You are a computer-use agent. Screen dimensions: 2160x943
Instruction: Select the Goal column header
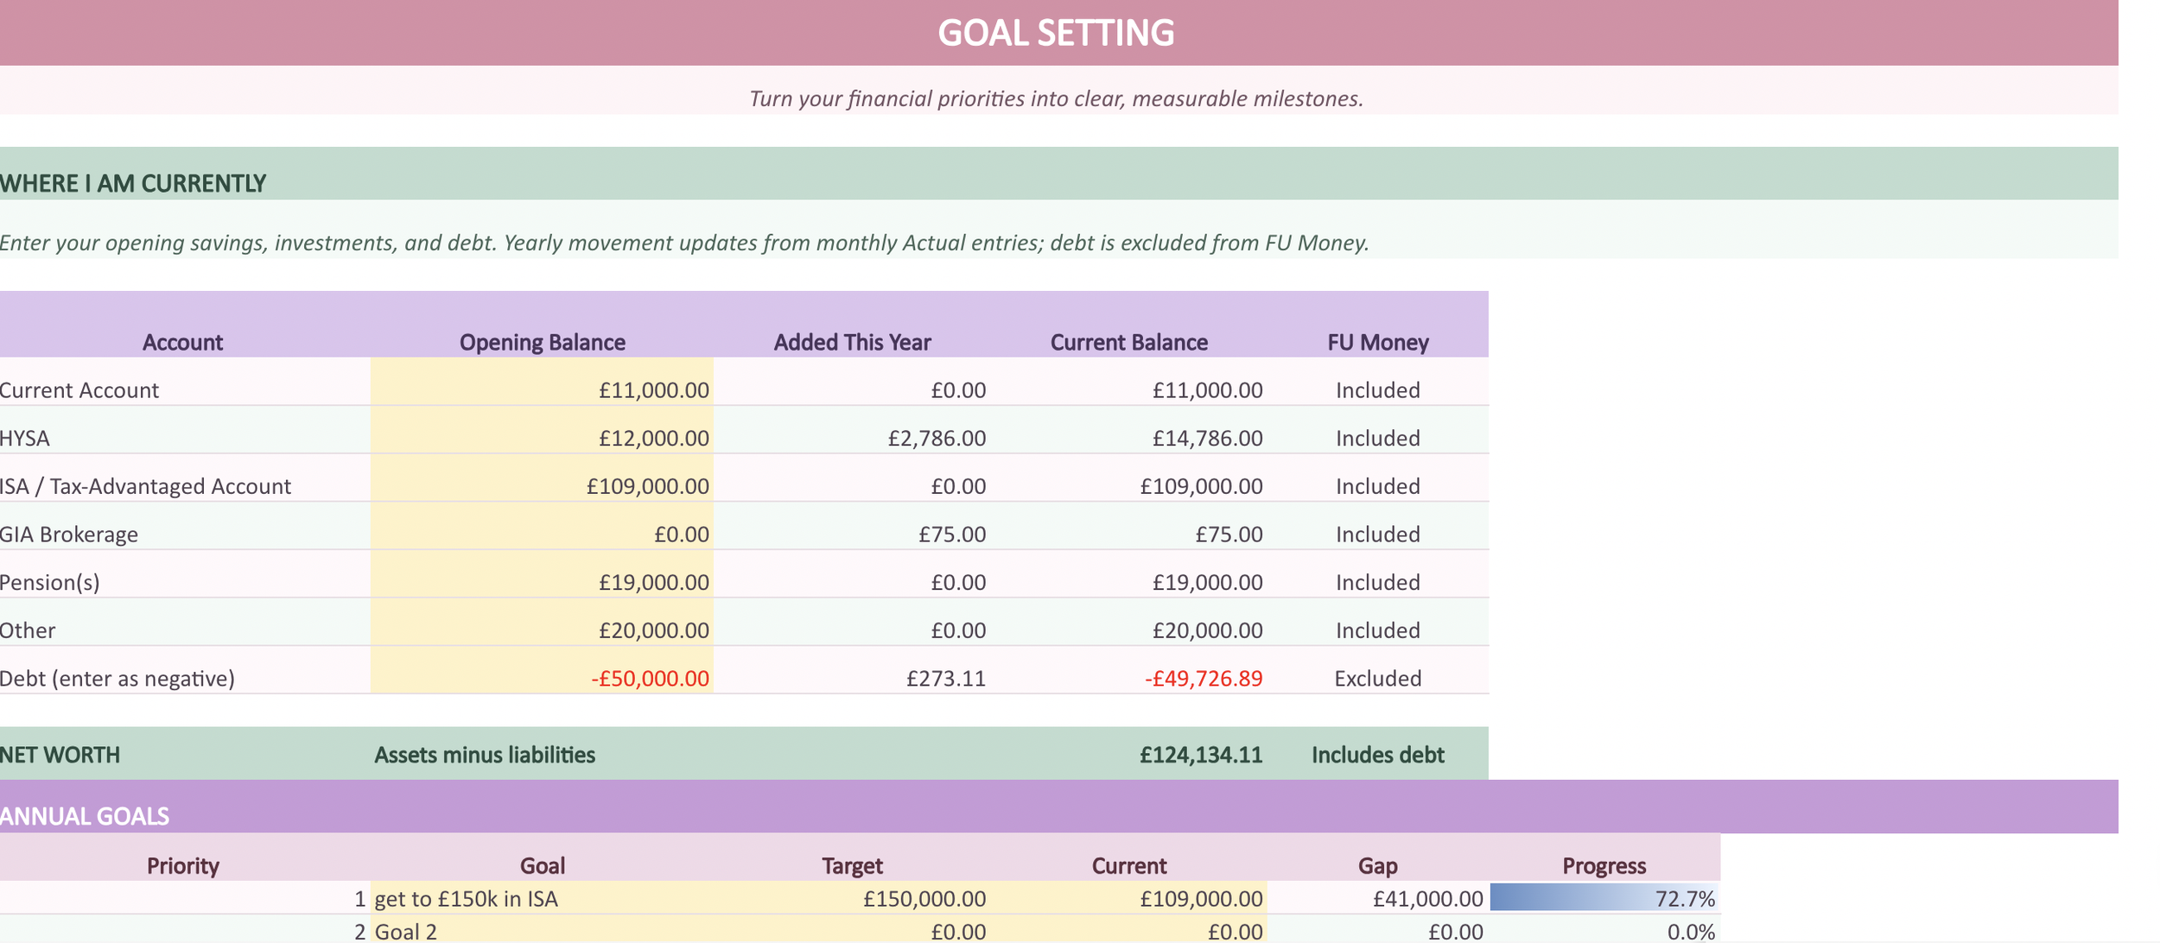(x=543, y=858)
